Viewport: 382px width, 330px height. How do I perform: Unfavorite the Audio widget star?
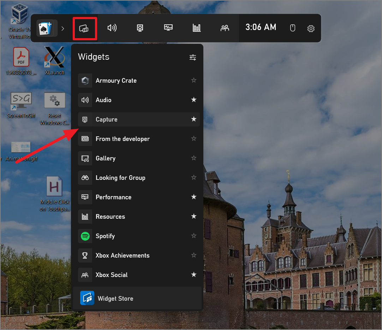click(x=193, y=100)
